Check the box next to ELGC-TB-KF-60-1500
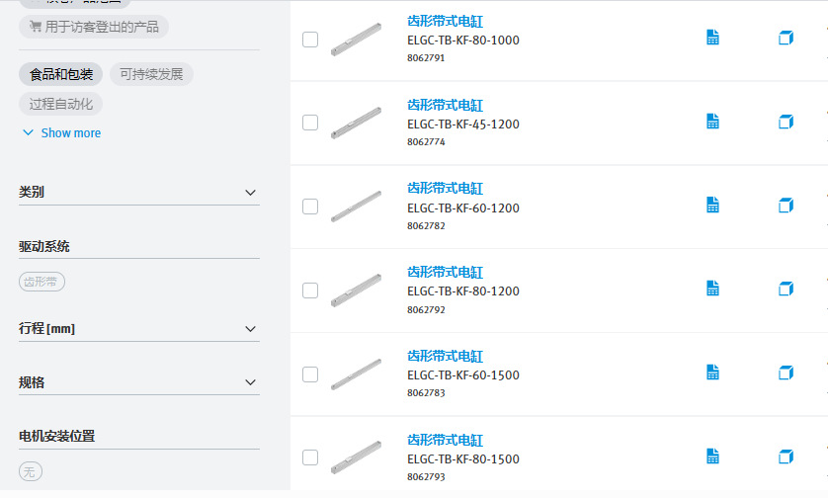828x498 pixels. (x=310, y=374)
